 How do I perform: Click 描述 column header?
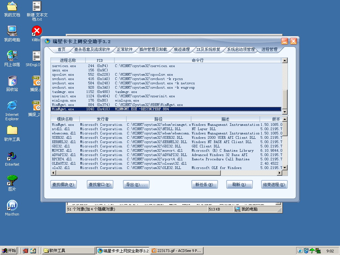tap(225, 119)
